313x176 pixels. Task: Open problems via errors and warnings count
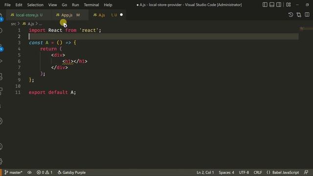point(45,173)
